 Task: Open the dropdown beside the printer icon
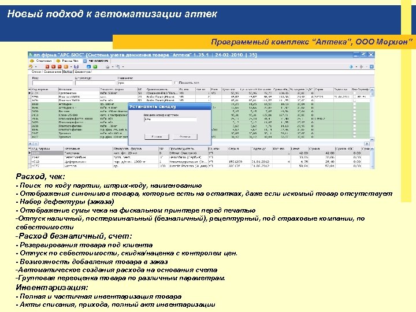(113, 67)
